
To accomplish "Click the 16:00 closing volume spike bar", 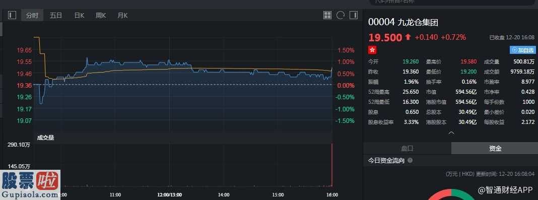I will pyautogui.click(x=332, y=165).
